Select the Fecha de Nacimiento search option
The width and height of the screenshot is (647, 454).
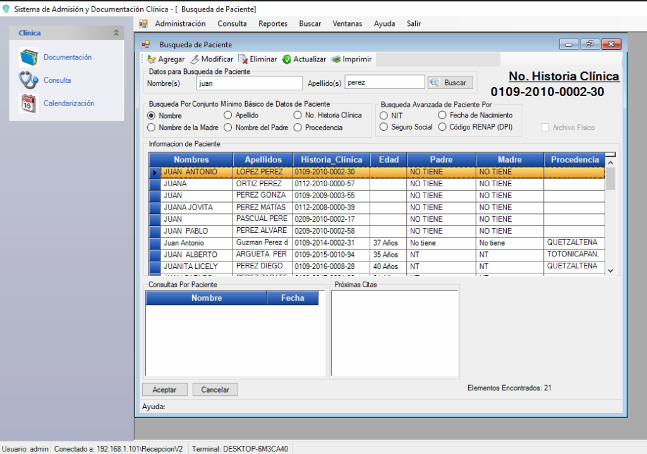coord(442,116)
